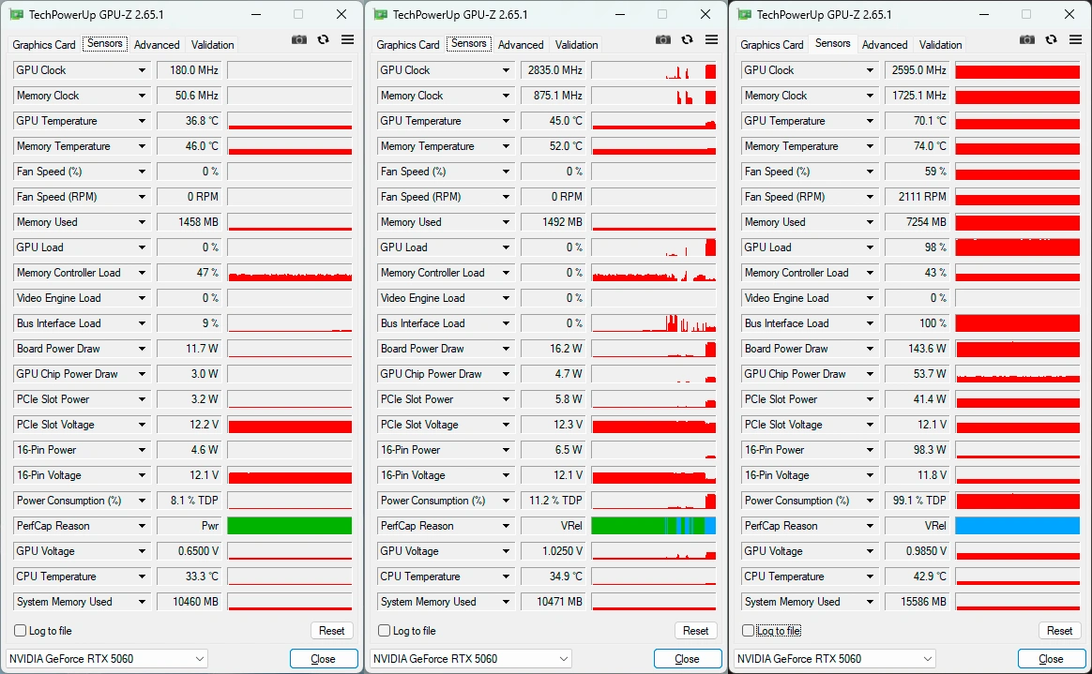1092x674 pixels.
Task: Take a screenshot in the left GPU-Z window
Action: point(298,39)
